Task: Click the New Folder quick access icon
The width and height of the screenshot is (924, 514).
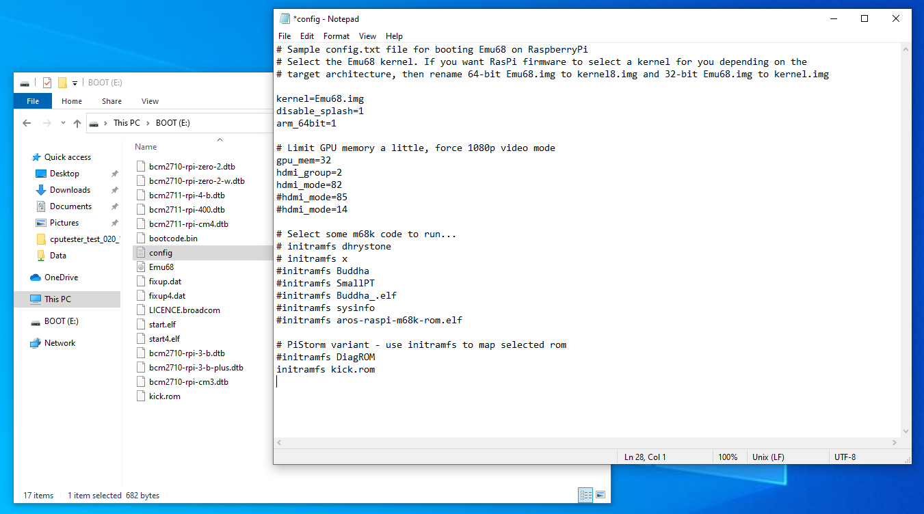Action: coord(62,83)
